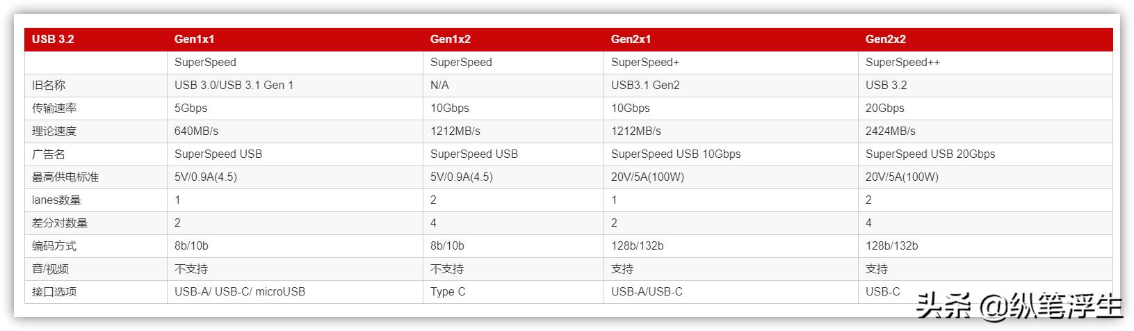1134x331 pixels.
Task: Click the "理论速度" row label
Action: 54,131
